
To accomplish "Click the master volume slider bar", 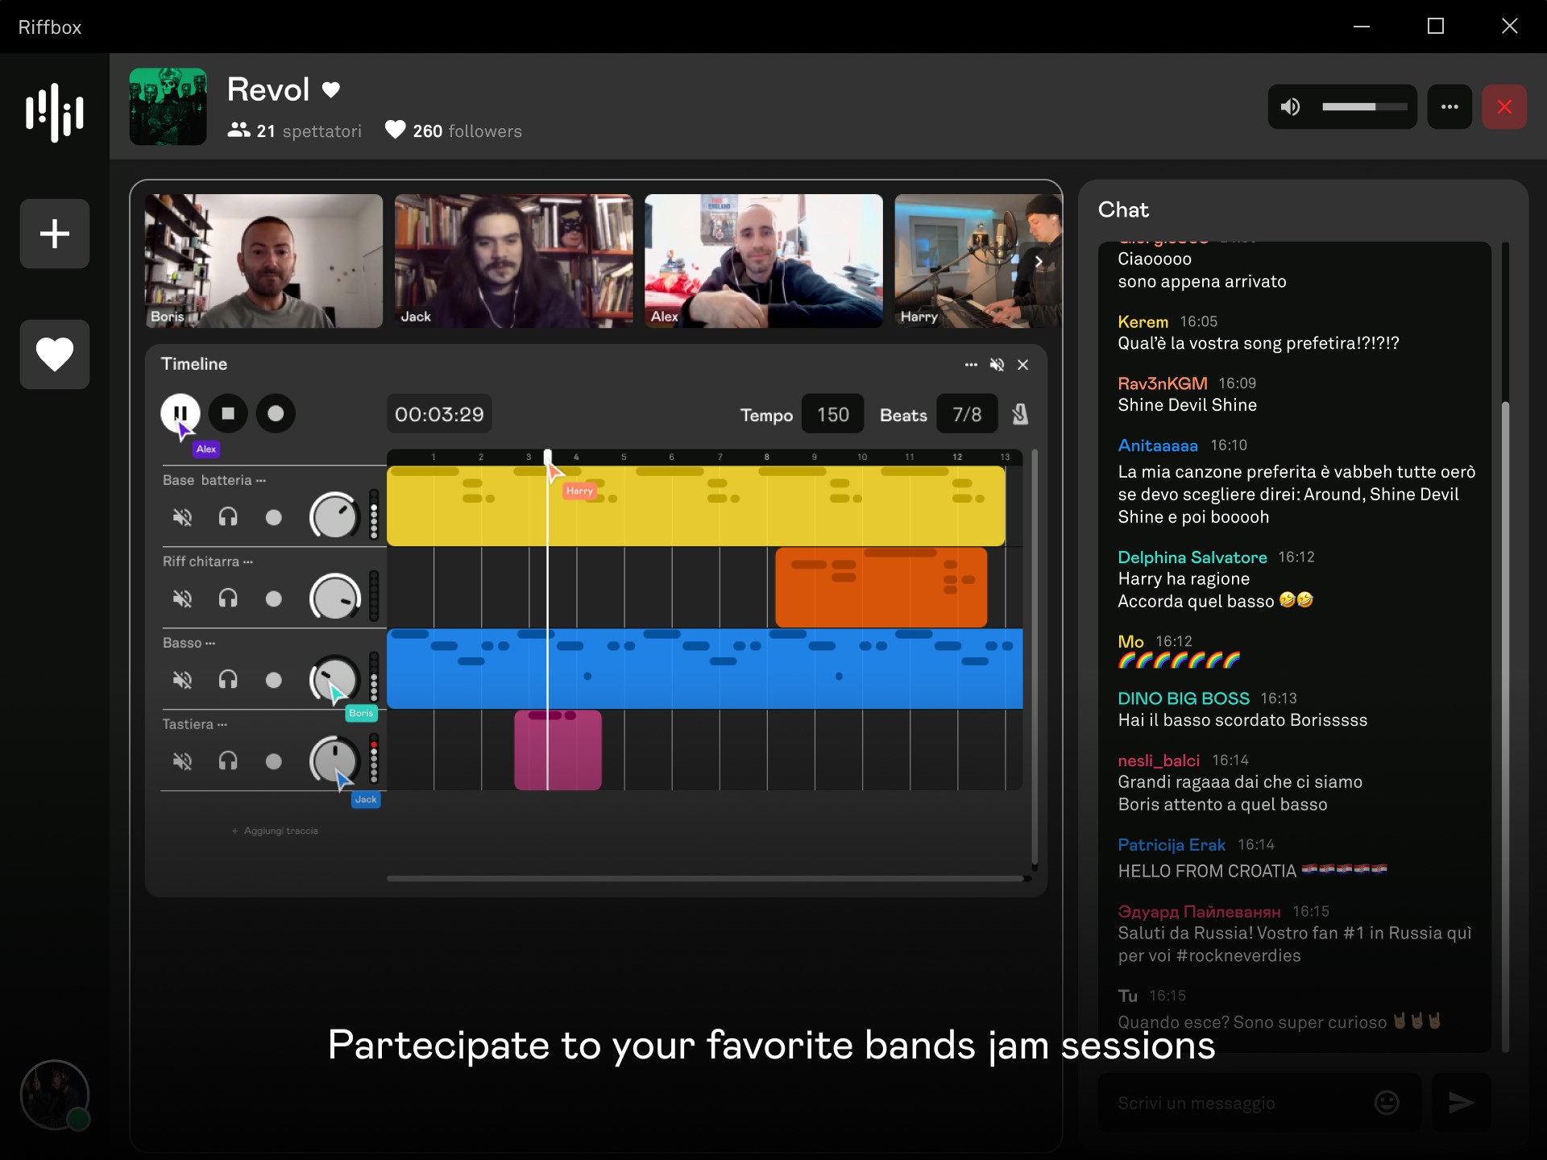I will point(1364,106).
